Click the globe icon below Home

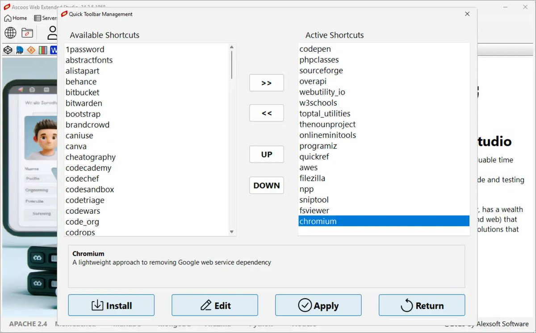click(10, 33)
